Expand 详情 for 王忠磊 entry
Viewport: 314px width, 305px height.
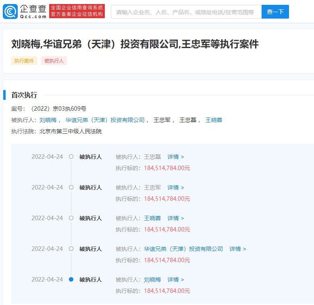pyautogui.click(x=176, y=157)
